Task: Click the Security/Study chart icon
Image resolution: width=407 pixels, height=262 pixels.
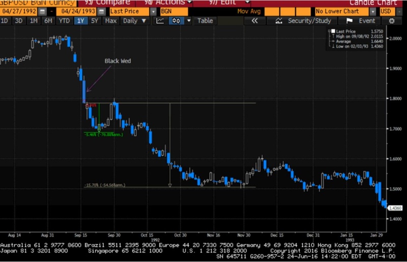Action: [279, 21]
